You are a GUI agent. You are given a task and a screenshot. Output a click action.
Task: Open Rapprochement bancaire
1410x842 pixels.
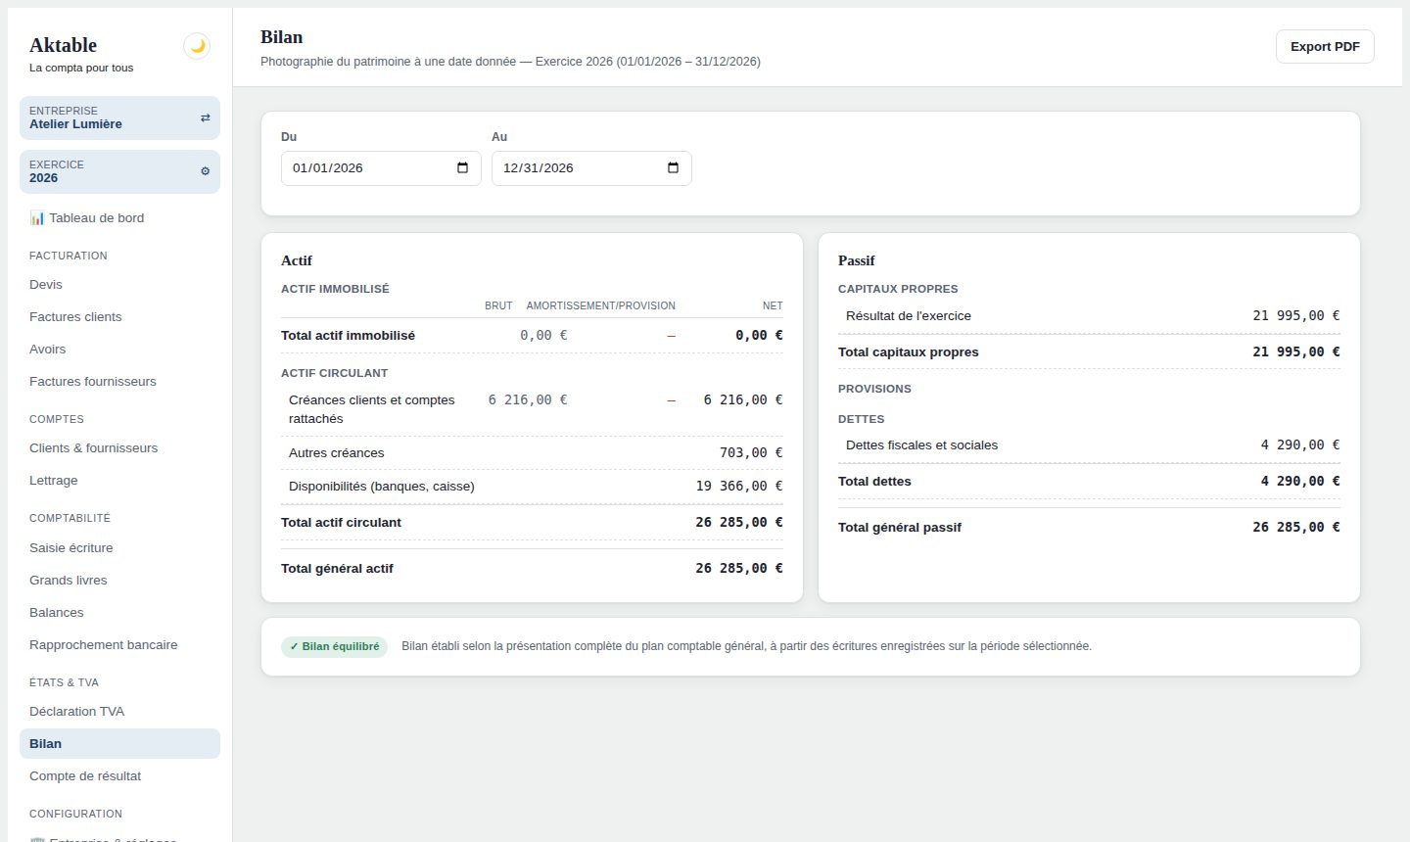pos(119,644)
